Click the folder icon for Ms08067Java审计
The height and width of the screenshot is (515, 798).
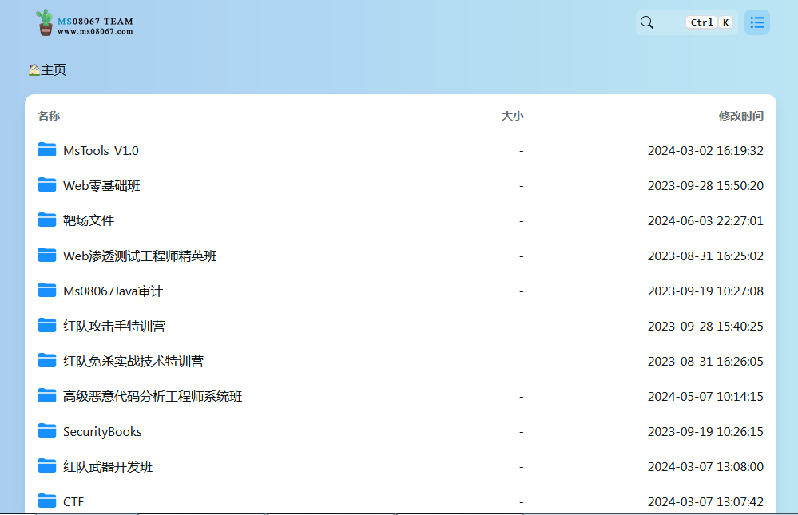[x=47, y=291]
